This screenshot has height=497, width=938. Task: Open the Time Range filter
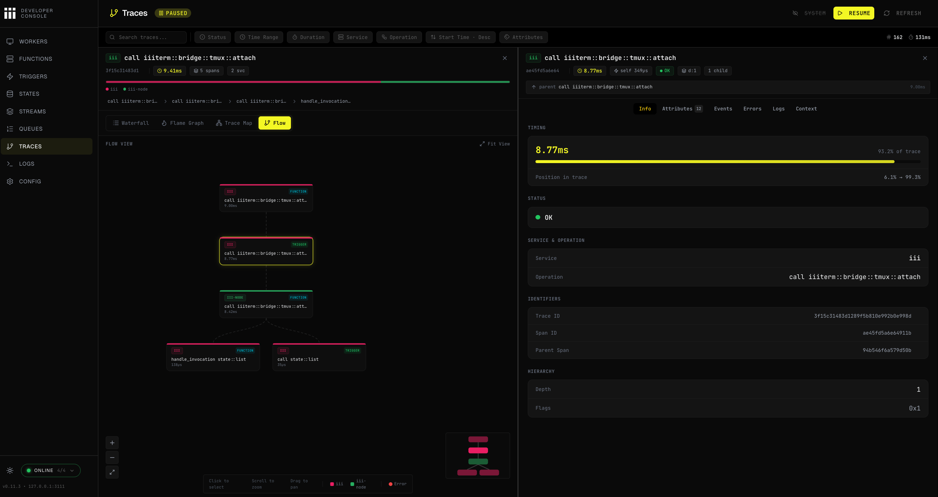coord(259,37)
